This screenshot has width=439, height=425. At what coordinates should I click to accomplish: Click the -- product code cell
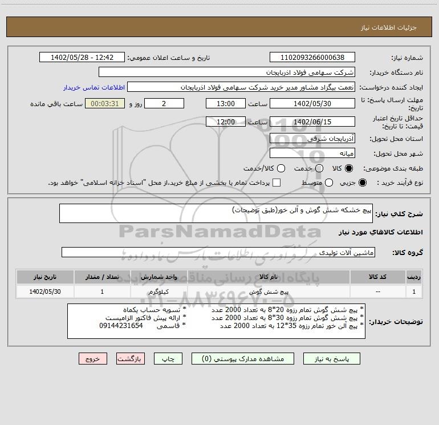pyautogui.click(x=377, y=292)
